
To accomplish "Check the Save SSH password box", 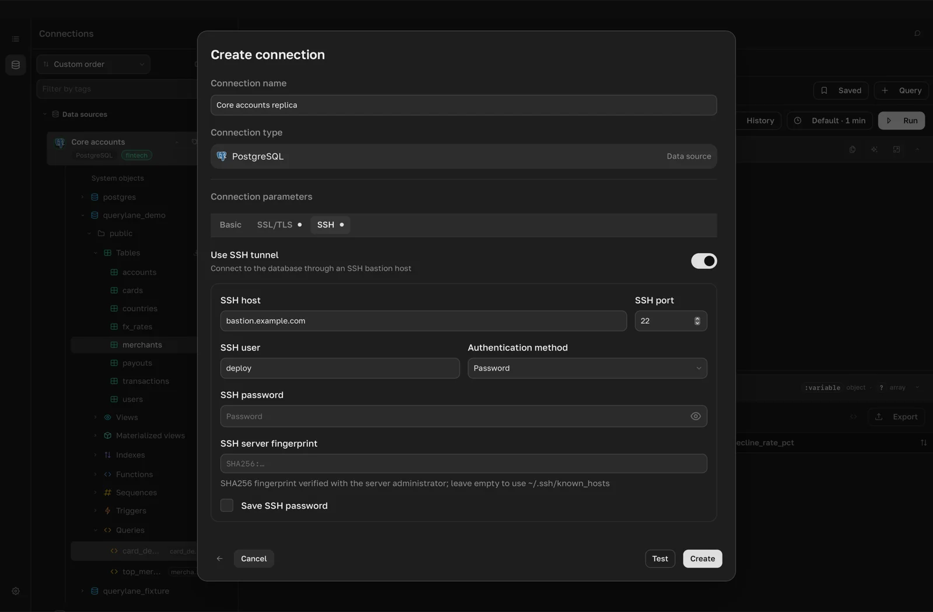I will click(227, 505).
